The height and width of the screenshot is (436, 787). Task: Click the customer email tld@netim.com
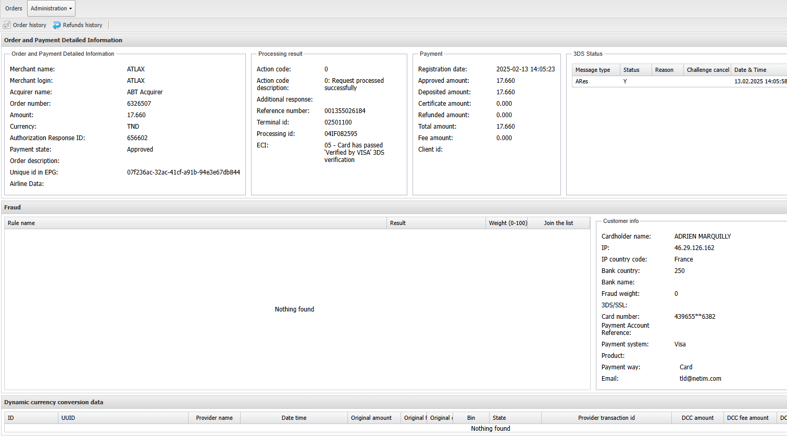[700, 379]
